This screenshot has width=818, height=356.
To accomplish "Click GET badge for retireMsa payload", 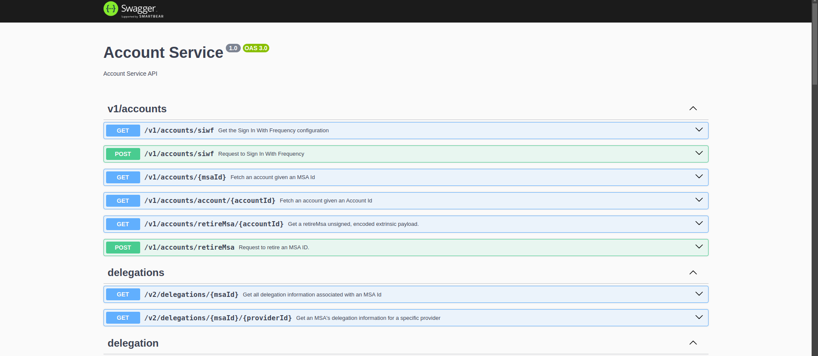I will click(123, 224).
